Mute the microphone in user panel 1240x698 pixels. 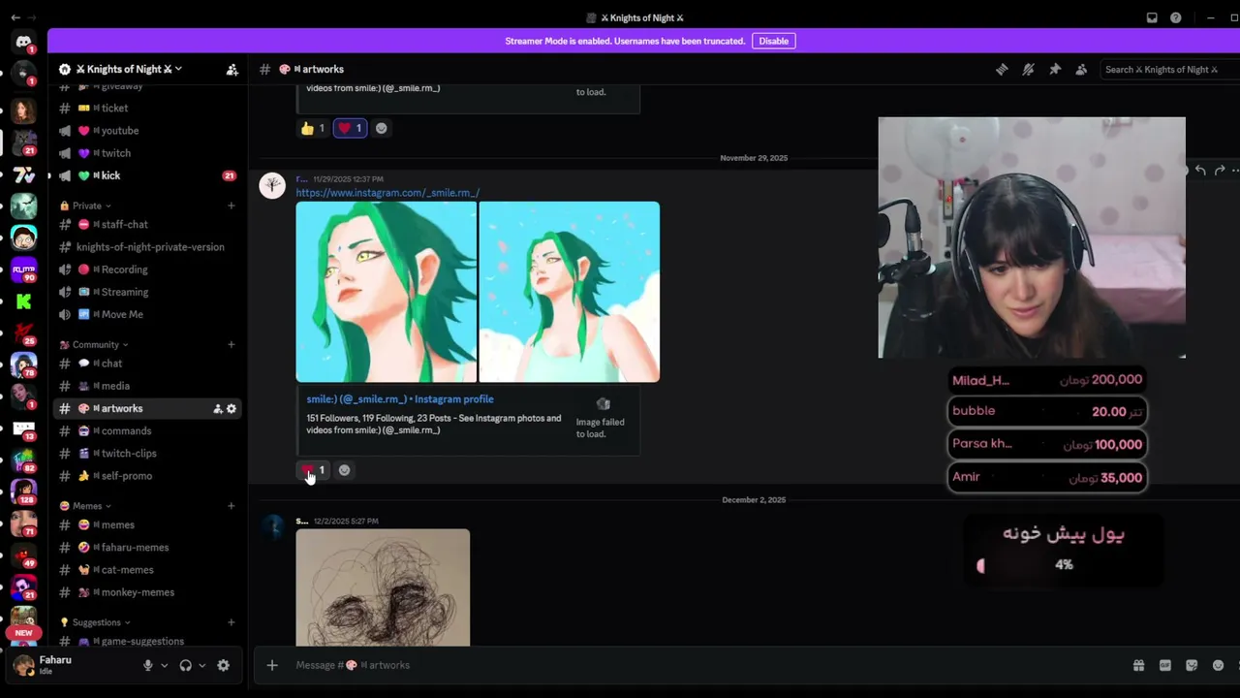148,666
